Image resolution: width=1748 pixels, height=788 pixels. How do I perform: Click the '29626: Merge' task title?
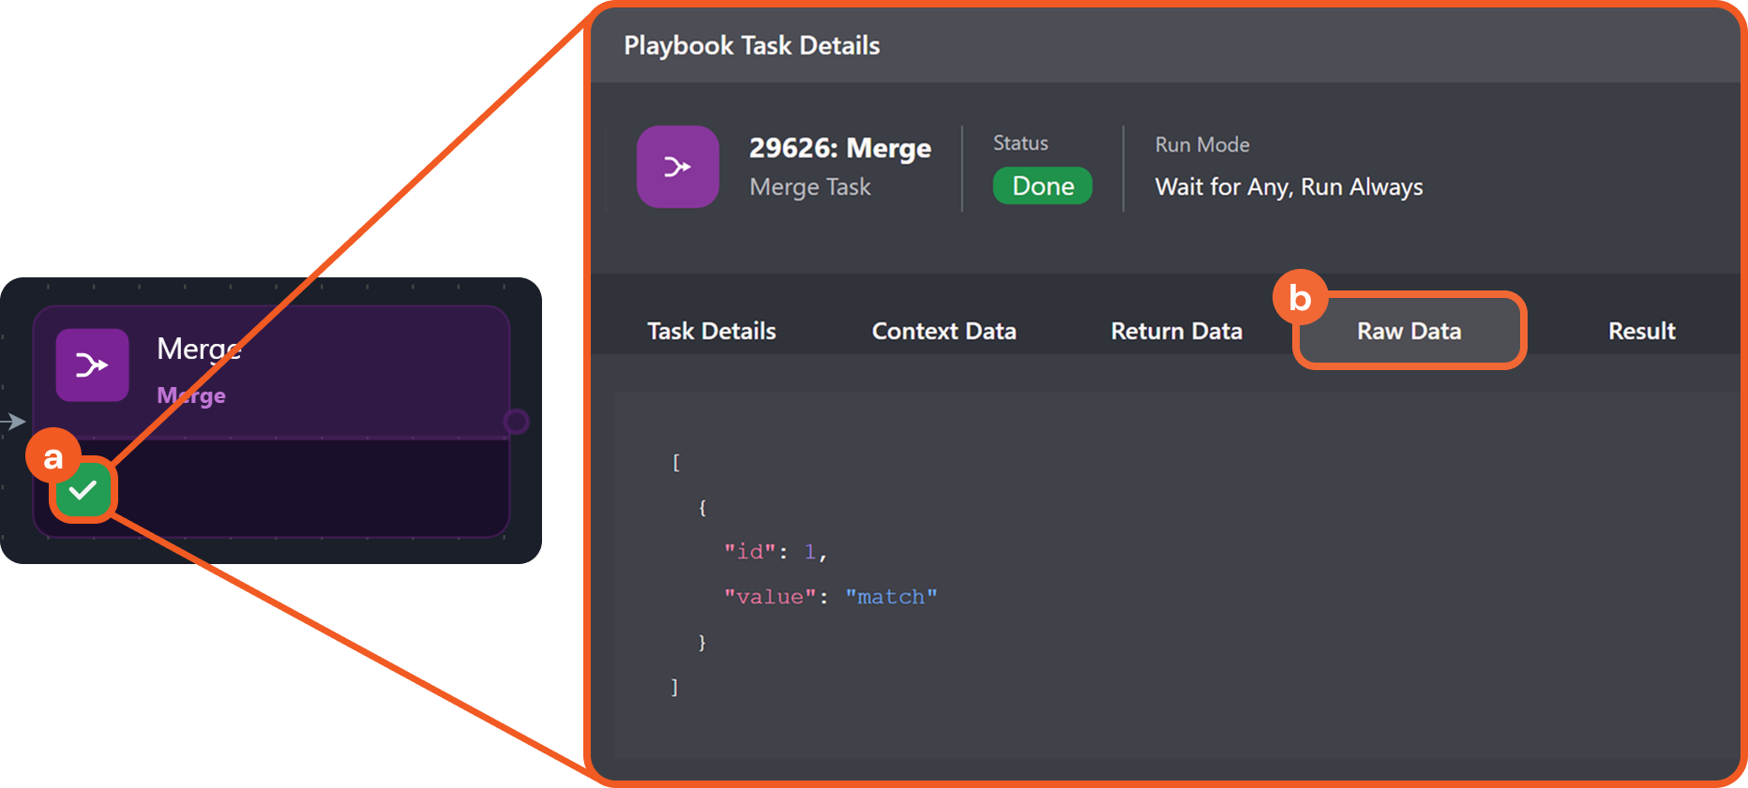(839, 148)
